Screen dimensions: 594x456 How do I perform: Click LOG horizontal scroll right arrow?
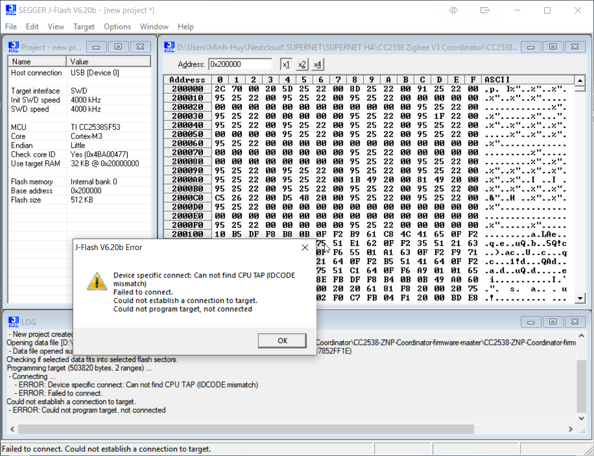pos(571,429)
